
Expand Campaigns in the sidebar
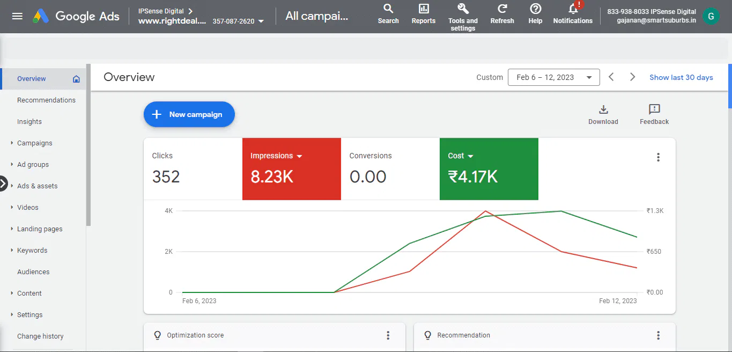(12, 143)
